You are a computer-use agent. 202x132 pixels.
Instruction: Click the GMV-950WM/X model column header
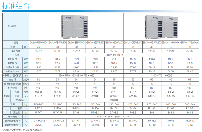pos(114,43)
